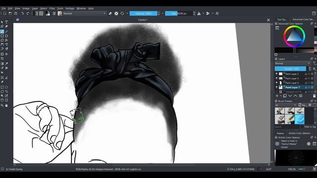Redo the last undone action
Image resolution: width=317 pixels, height=178 pixels.
point(28,13)
